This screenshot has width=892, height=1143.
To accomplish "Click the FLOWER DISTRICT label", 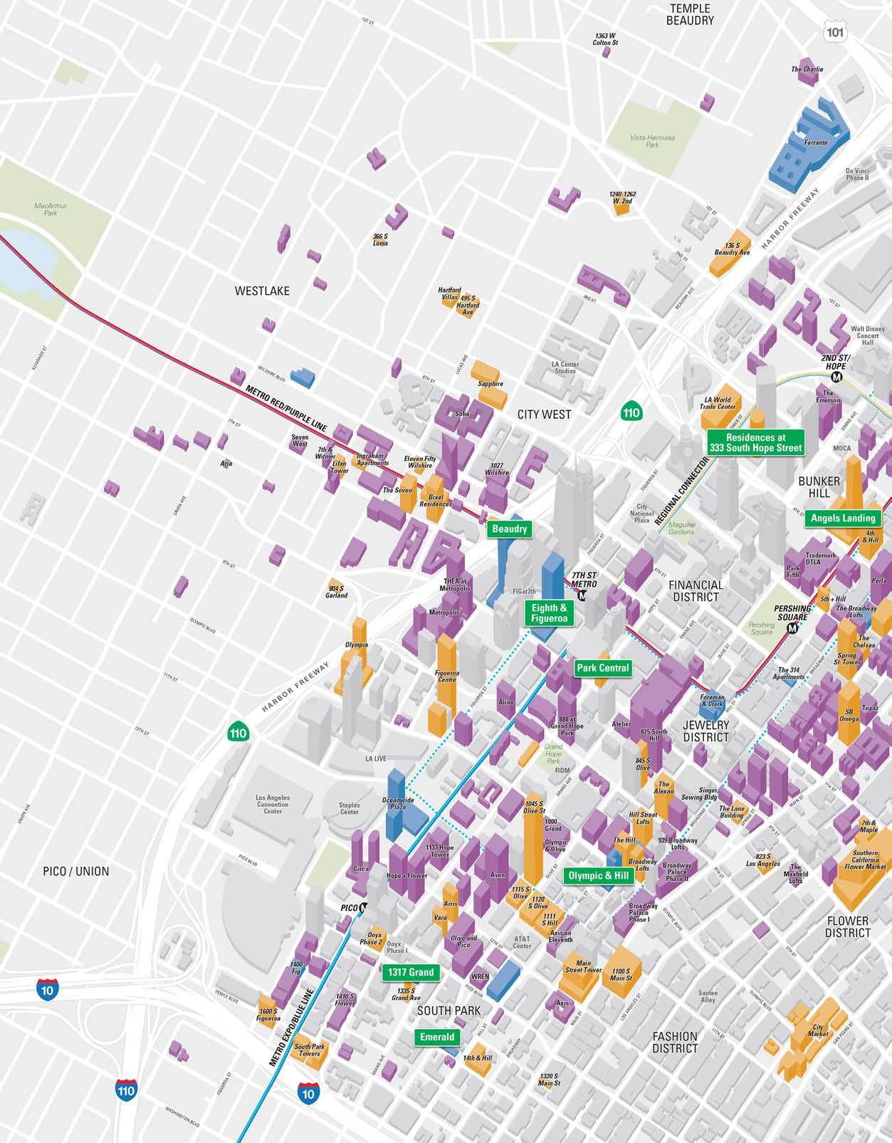I will [848, 927].
